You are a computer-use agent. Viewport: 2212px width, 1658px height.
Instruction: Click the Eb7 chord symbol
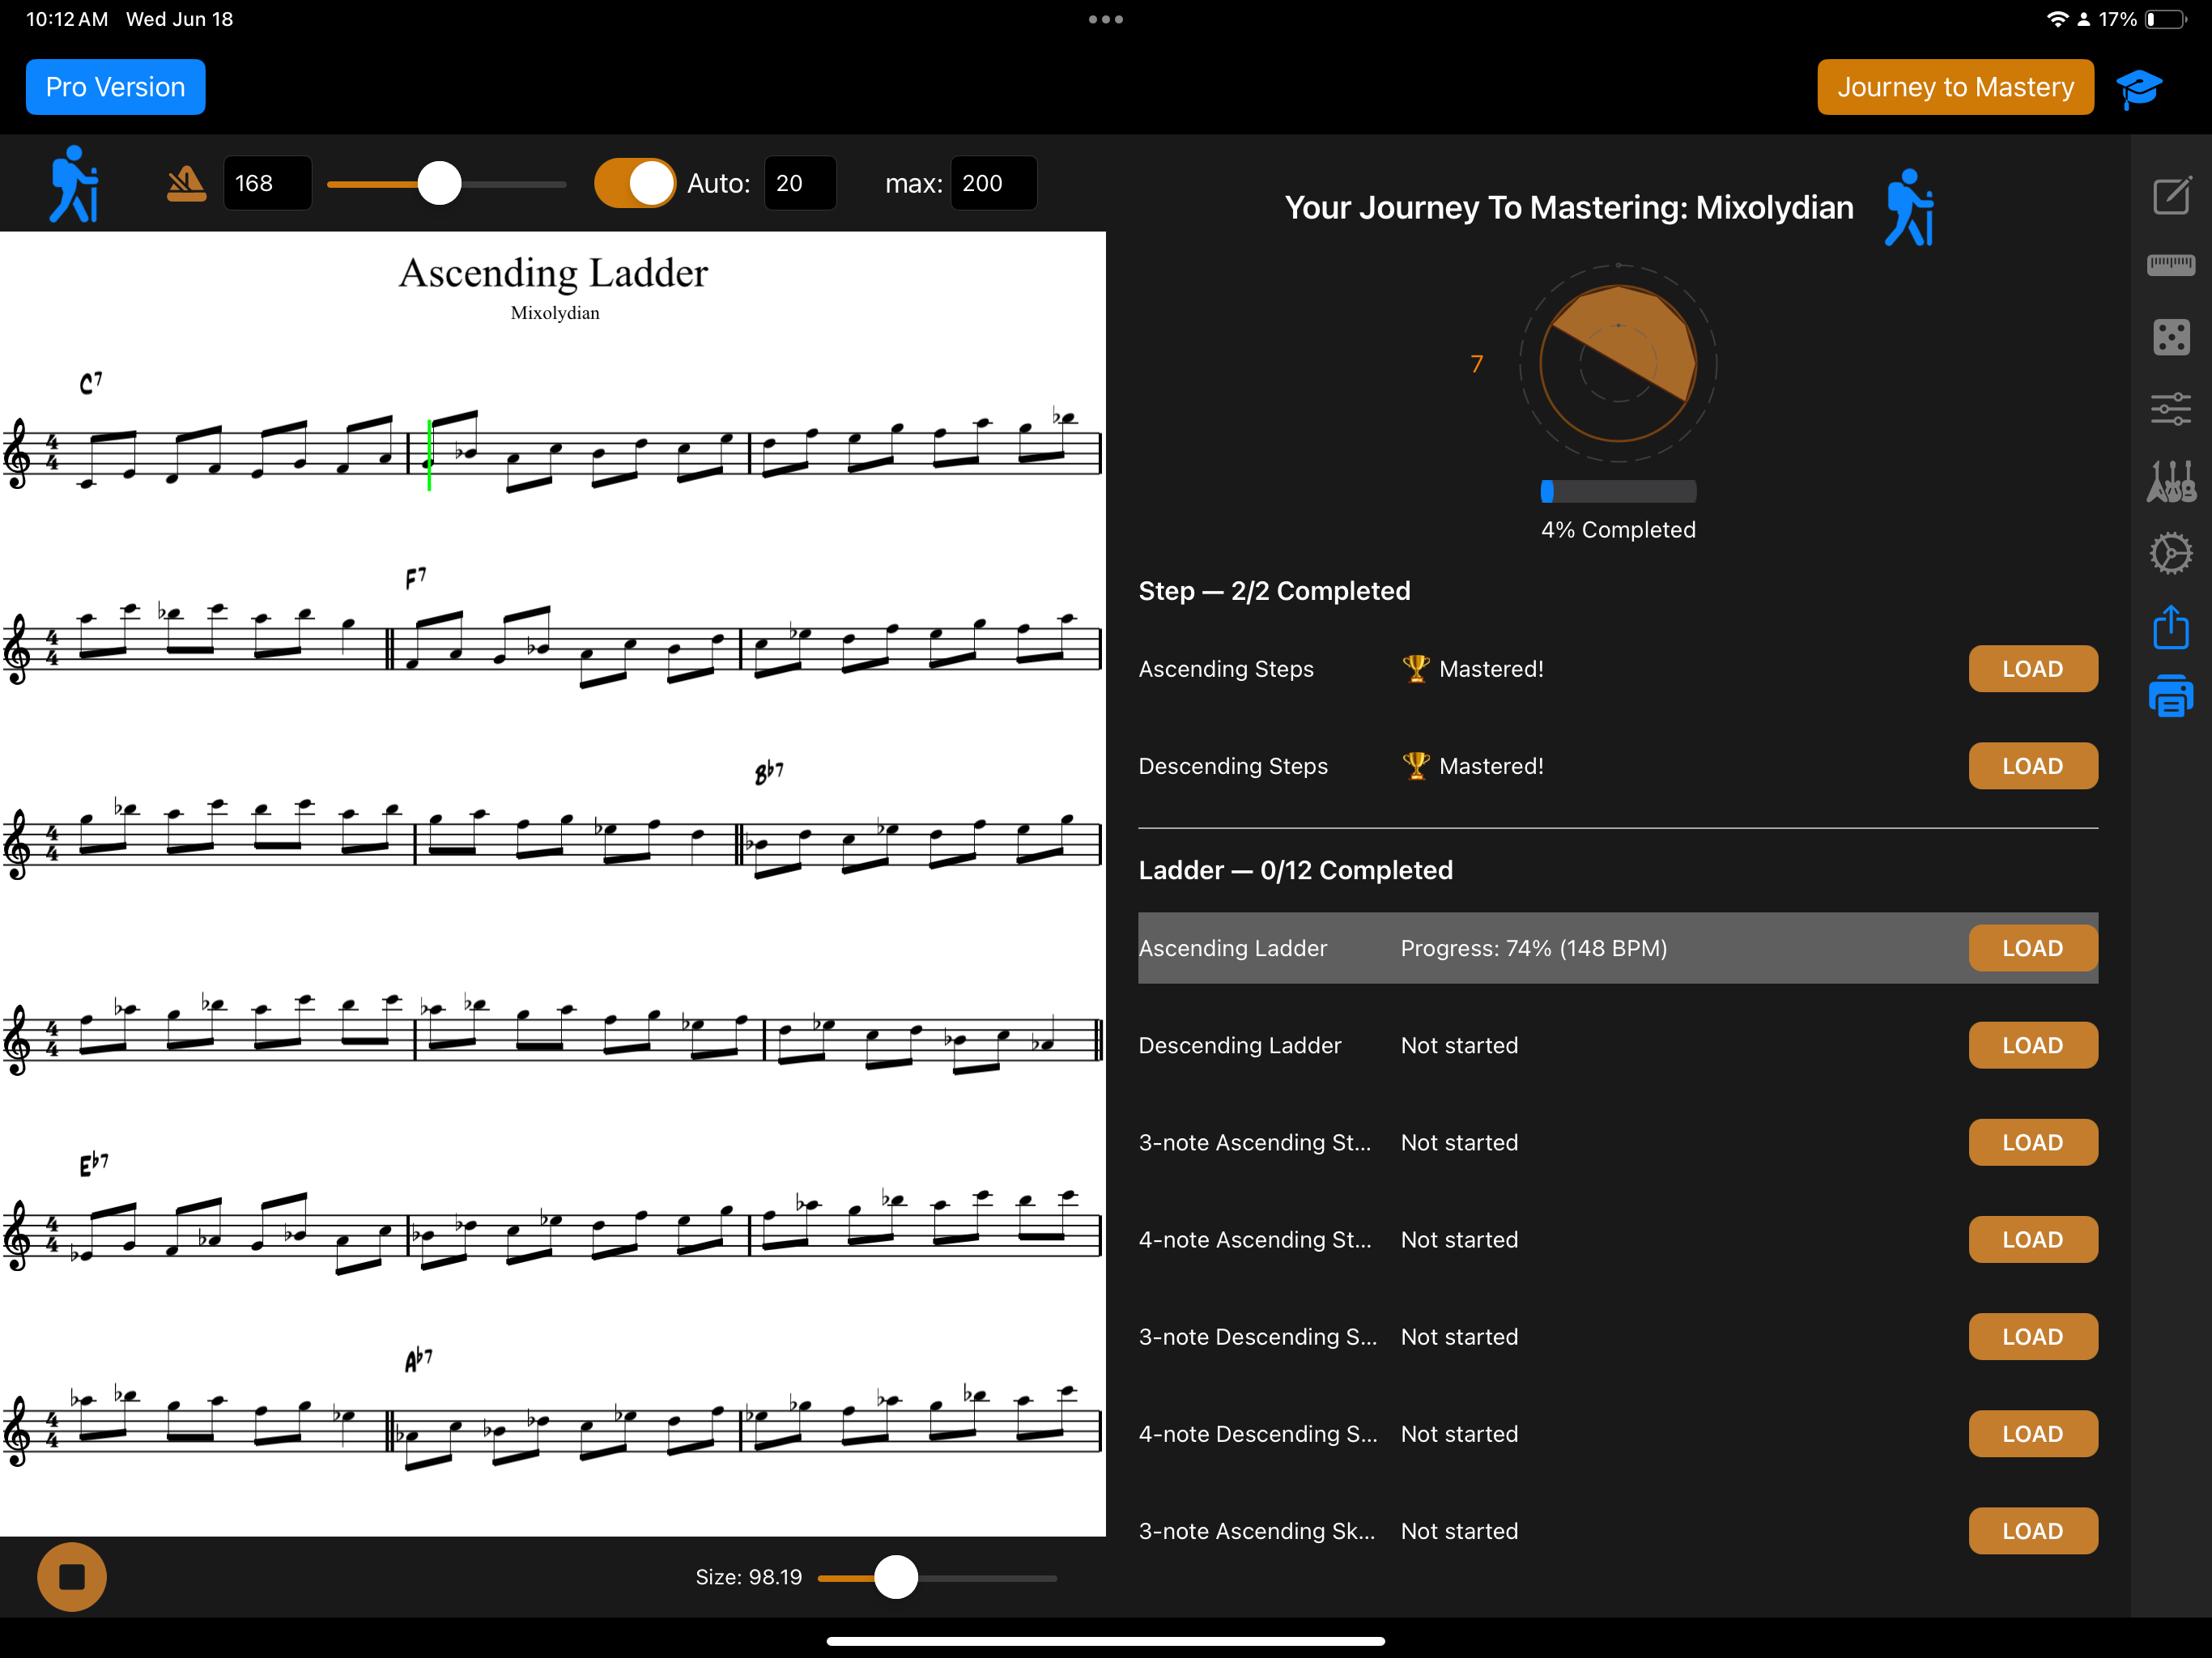click(x=94, y=1163)
